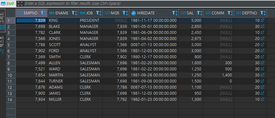Open filter/sort icon on EMPNO column

click(43, 13)
